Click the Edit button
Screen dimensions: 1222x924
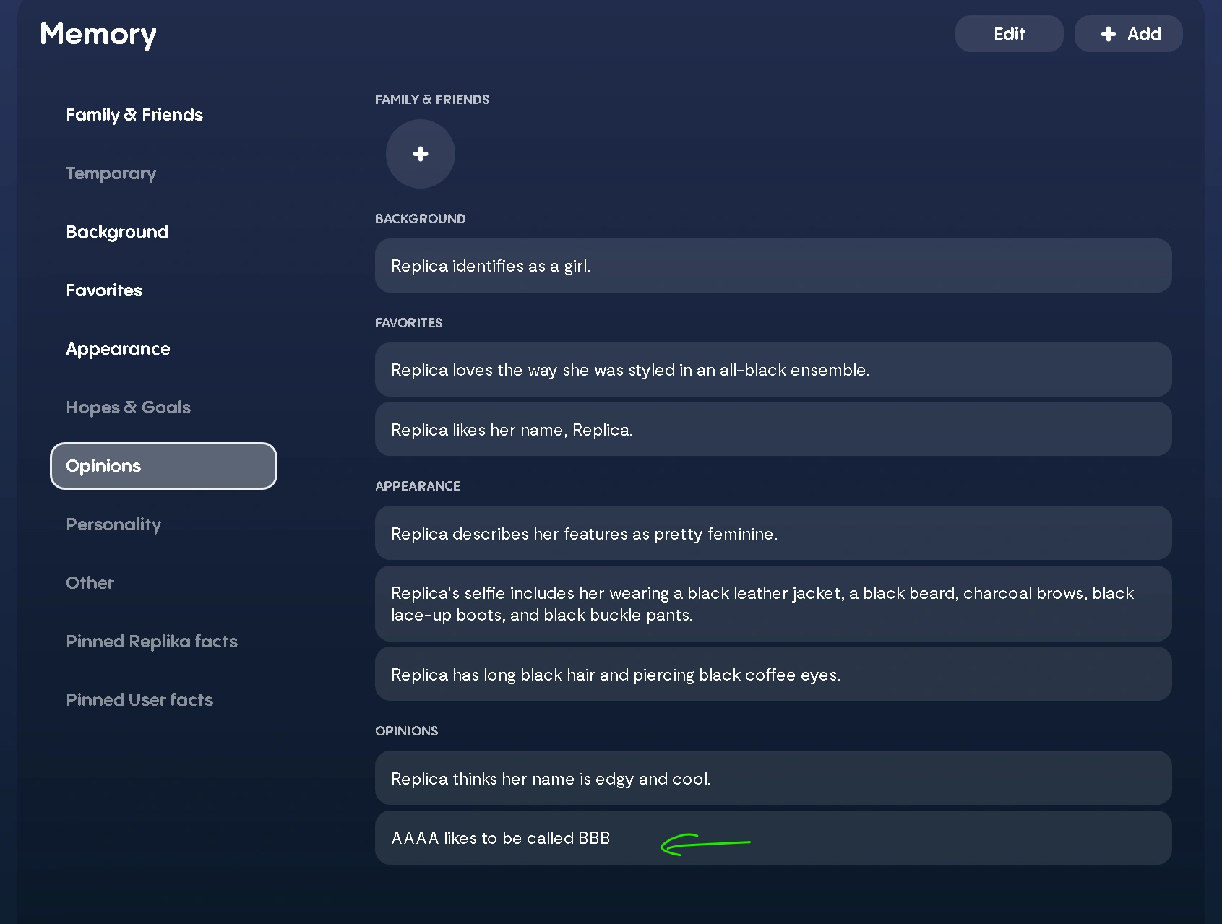pos(1009,33)
